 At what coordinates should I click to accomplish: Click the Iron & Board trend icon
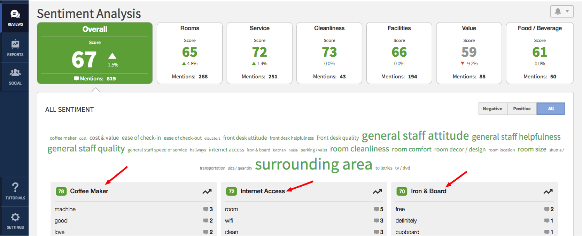pyautogui.click(x=548, y=191)
